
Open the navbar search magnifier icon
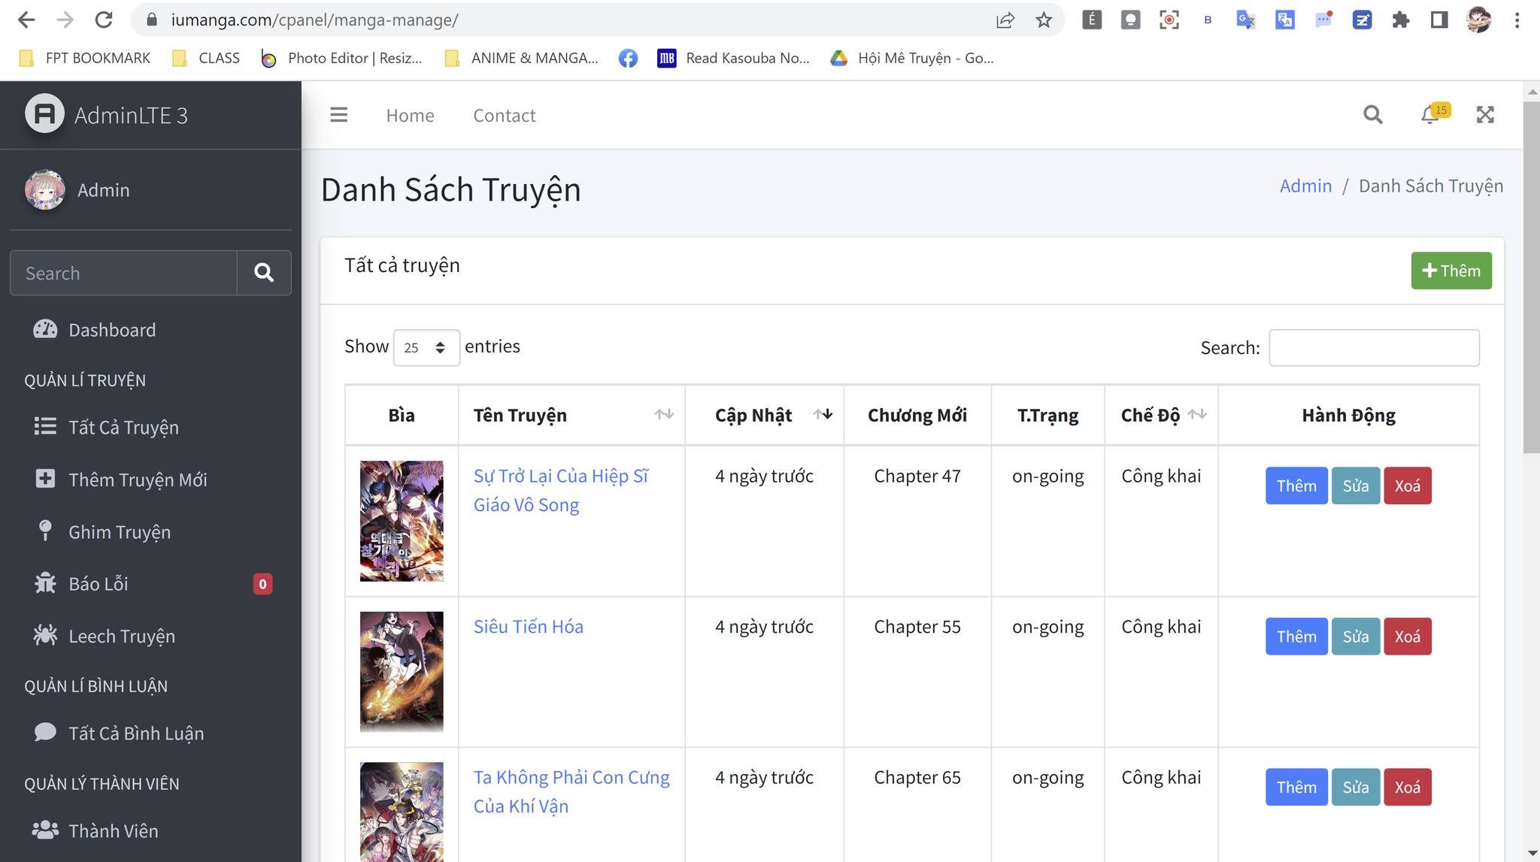[1372, 115]
